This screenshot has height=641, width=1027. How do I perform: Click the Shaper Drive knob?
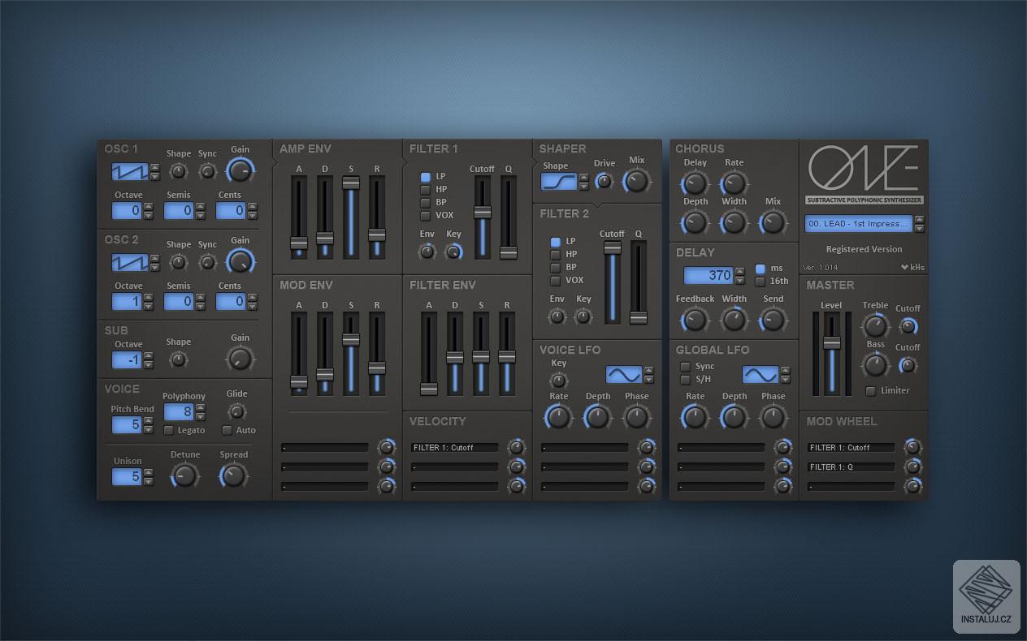(x=604, y=179)
